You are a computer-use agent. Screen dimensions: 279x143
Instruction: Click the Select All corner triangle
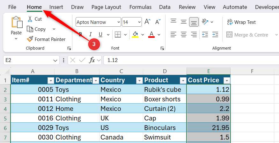click(x=7, y=71)
